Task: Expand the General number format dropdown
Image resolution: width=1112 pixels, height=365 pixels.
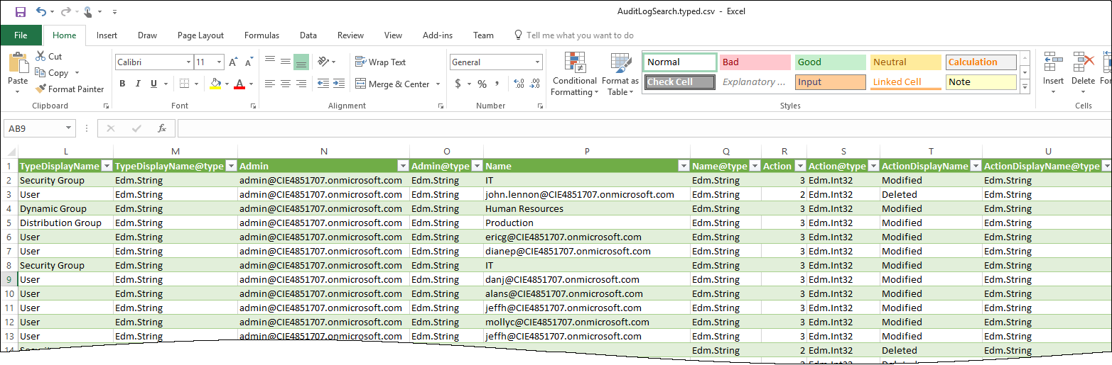Action: click(536, 62)
